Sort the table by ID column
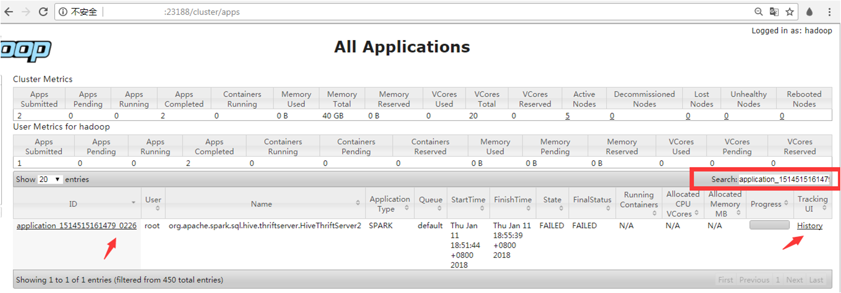The height and width of the screenshot is (293, 841). pyautogui.click(x=74, y=204)
